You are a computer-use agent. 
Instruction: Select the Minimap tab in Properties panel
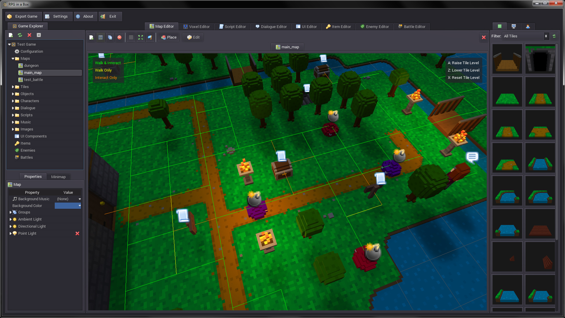pos(59,177)
